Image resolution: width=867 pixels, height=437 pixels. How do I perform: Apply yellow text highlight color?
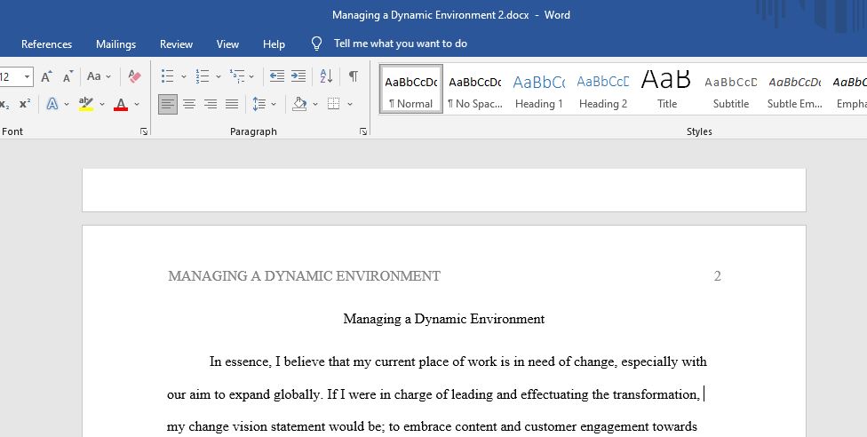pos(85,104)
